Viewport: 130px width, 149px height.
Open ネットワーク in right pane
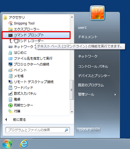(88, 56)
